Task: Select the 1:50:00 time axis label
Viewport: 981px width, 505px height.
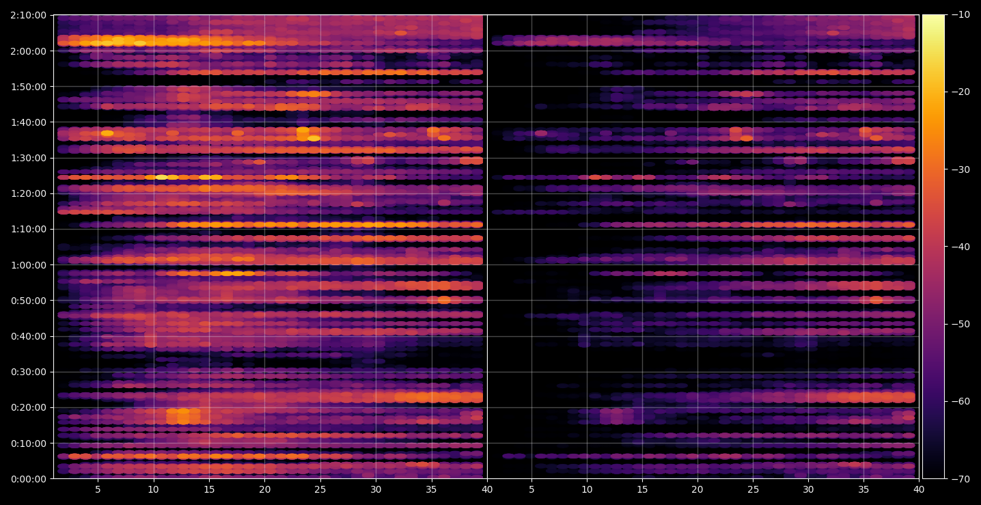Action: 29,87
